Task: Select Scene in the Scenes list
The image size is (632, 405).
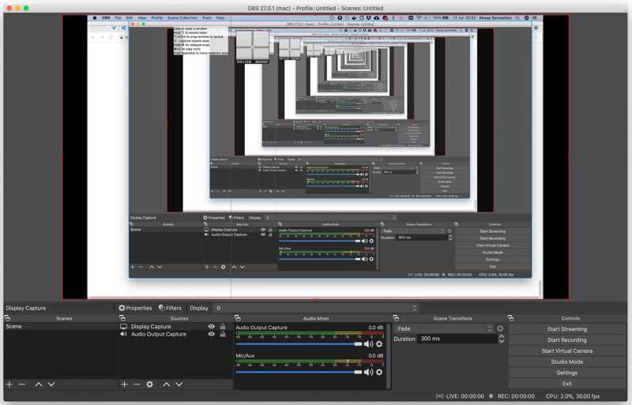Action: point(14,326)
